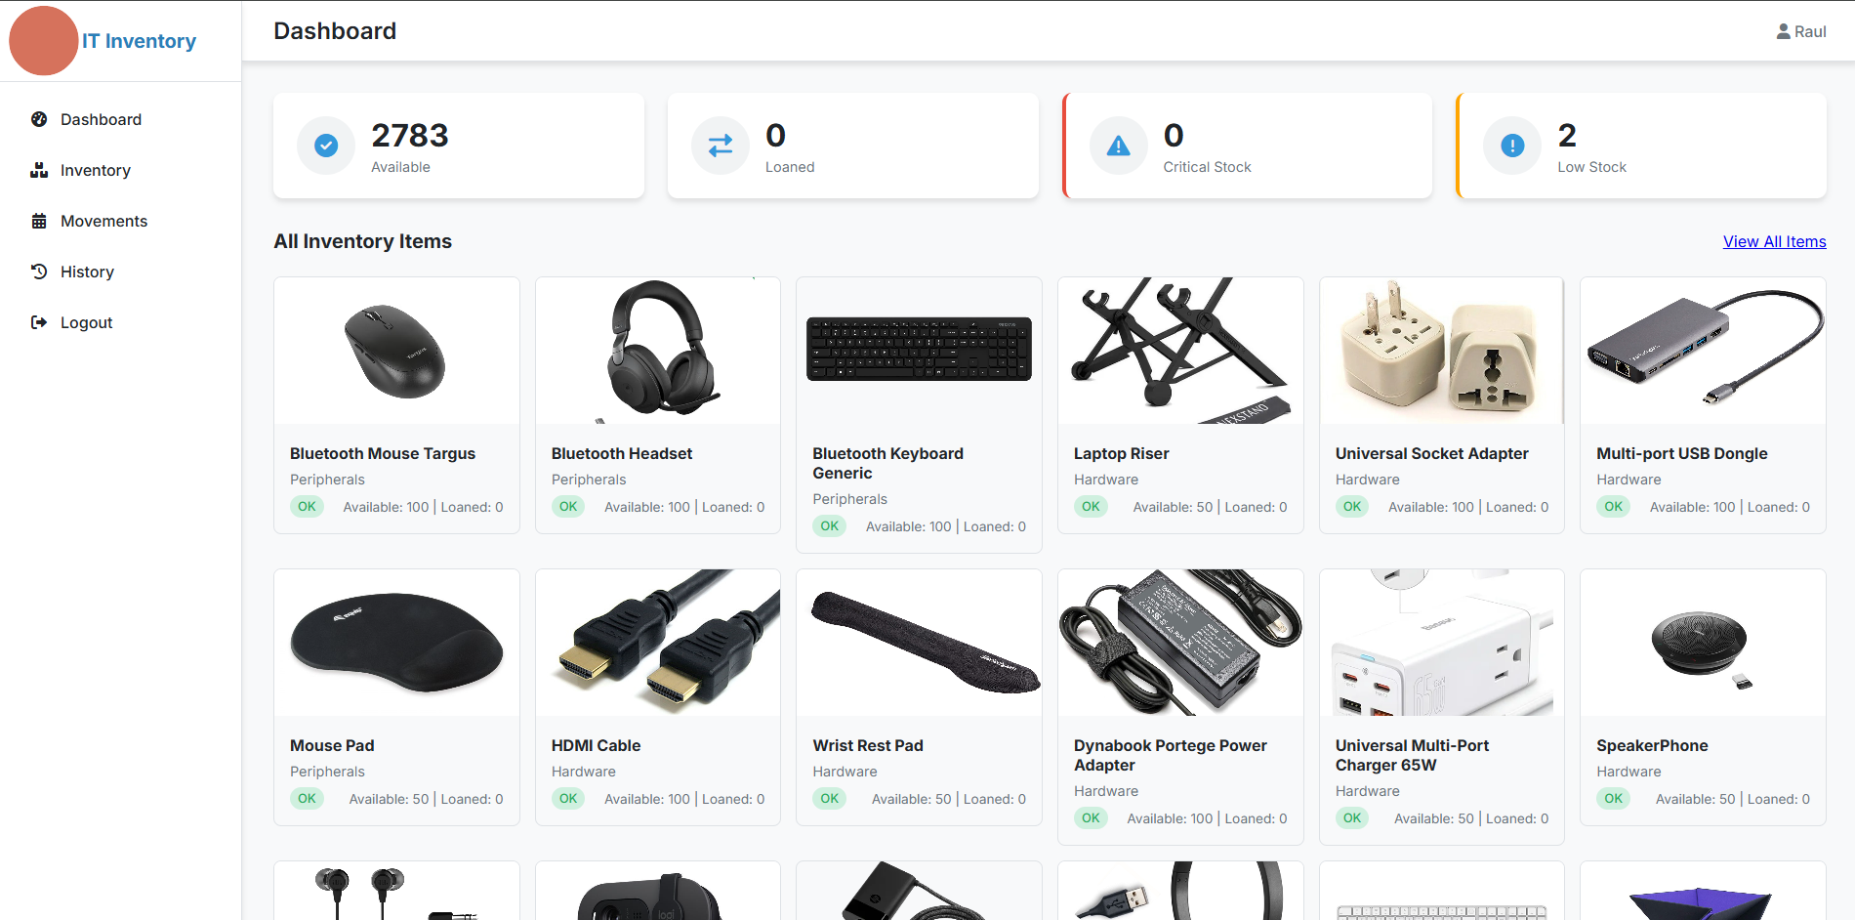Viewport: 1855px width, 920px height.
Task: Open the SpeakerPhone product image
Action: [1703, 643]
